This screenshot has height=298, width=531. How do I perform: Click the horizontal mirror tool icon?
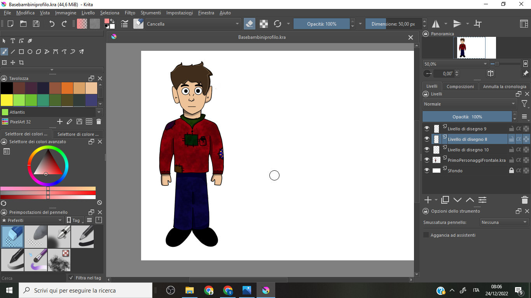pyautogui.click(x=436, y=24)
